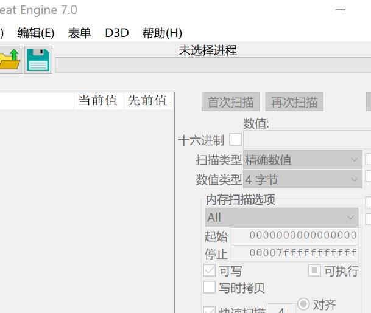Click the 停止 address field
371x313 pixels.
click(294, 253)
